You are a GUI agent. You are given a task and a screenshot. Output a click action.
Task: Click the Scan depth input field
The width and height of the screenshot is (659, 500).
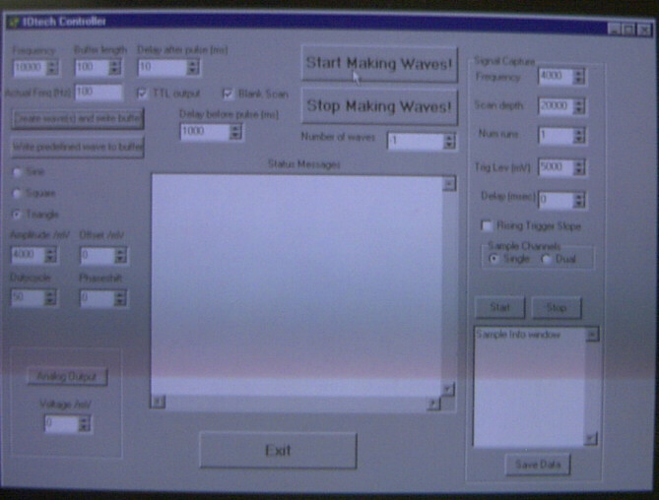tap(556, 105)
